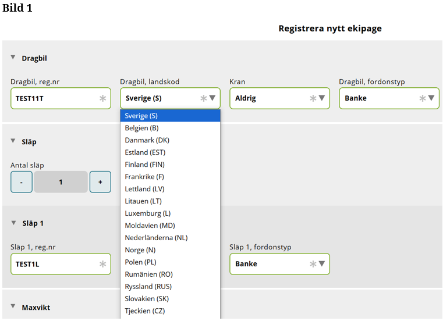Image resolution: width=443 pixels, height=321 pixels.
Task: Pick Norge (N) as country code
Action: (170, 250)
